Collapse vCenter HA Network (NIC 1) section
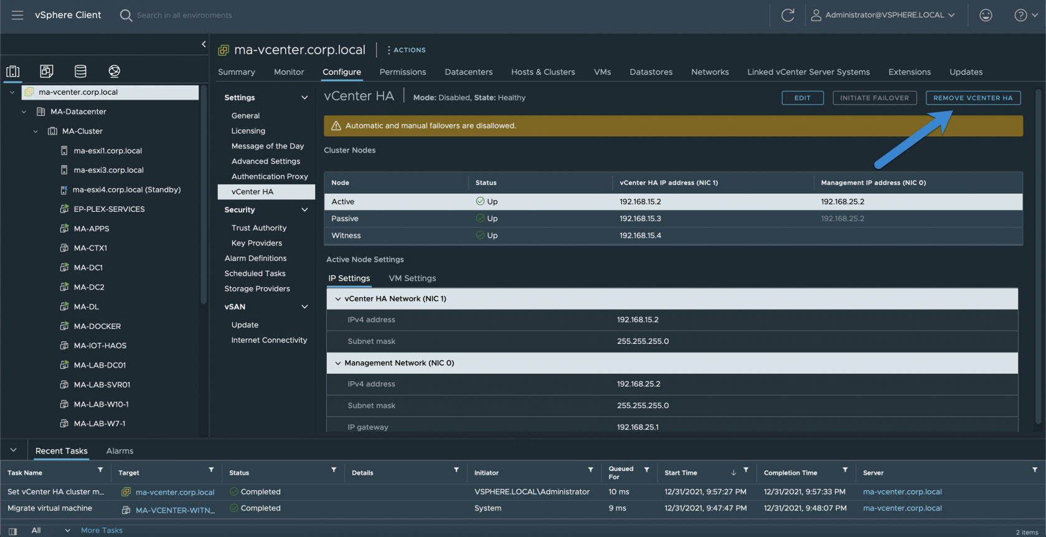Viewport: 1046px width, 537px height. tap(338, 299)
